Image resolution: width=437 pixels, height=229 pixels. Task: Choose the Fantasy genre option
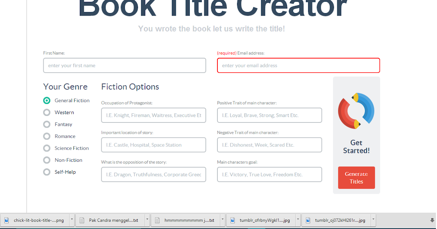47,124
